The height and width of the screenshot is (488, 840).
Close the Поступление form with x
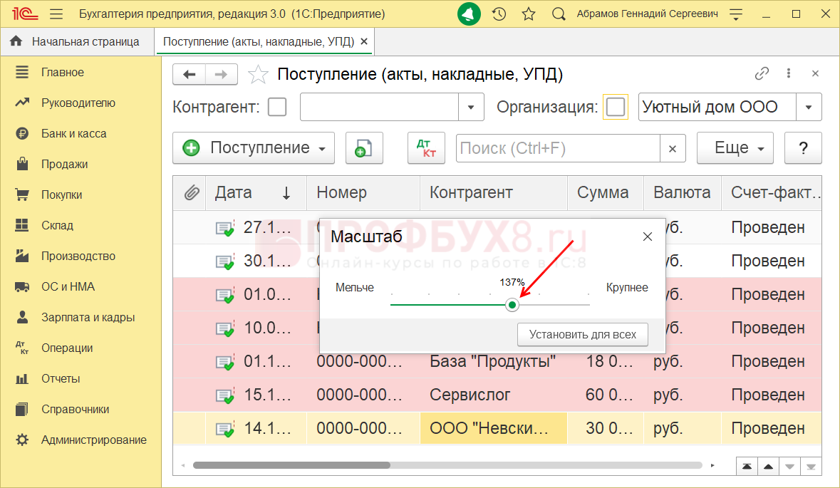(x=815, y=73)
